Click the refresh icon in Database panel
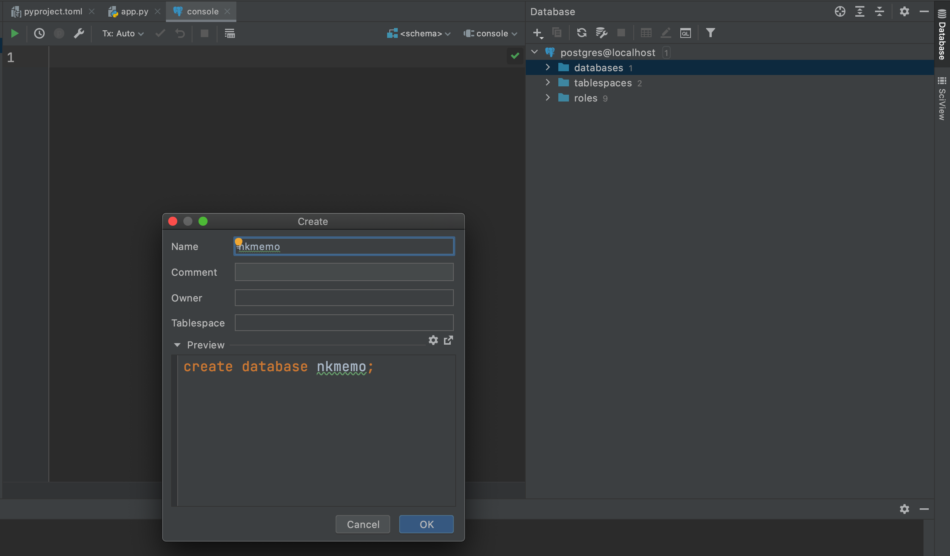950x556 pixels. pyautogui.click(x=581, y=33)
